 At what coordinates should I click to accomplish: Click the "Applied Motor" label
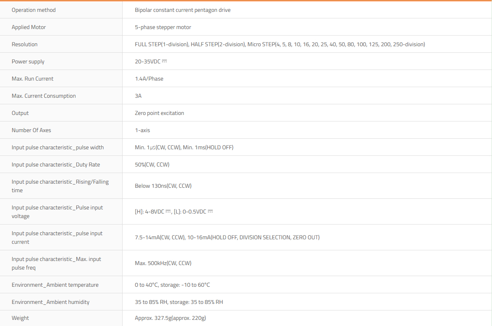(29, 27)
